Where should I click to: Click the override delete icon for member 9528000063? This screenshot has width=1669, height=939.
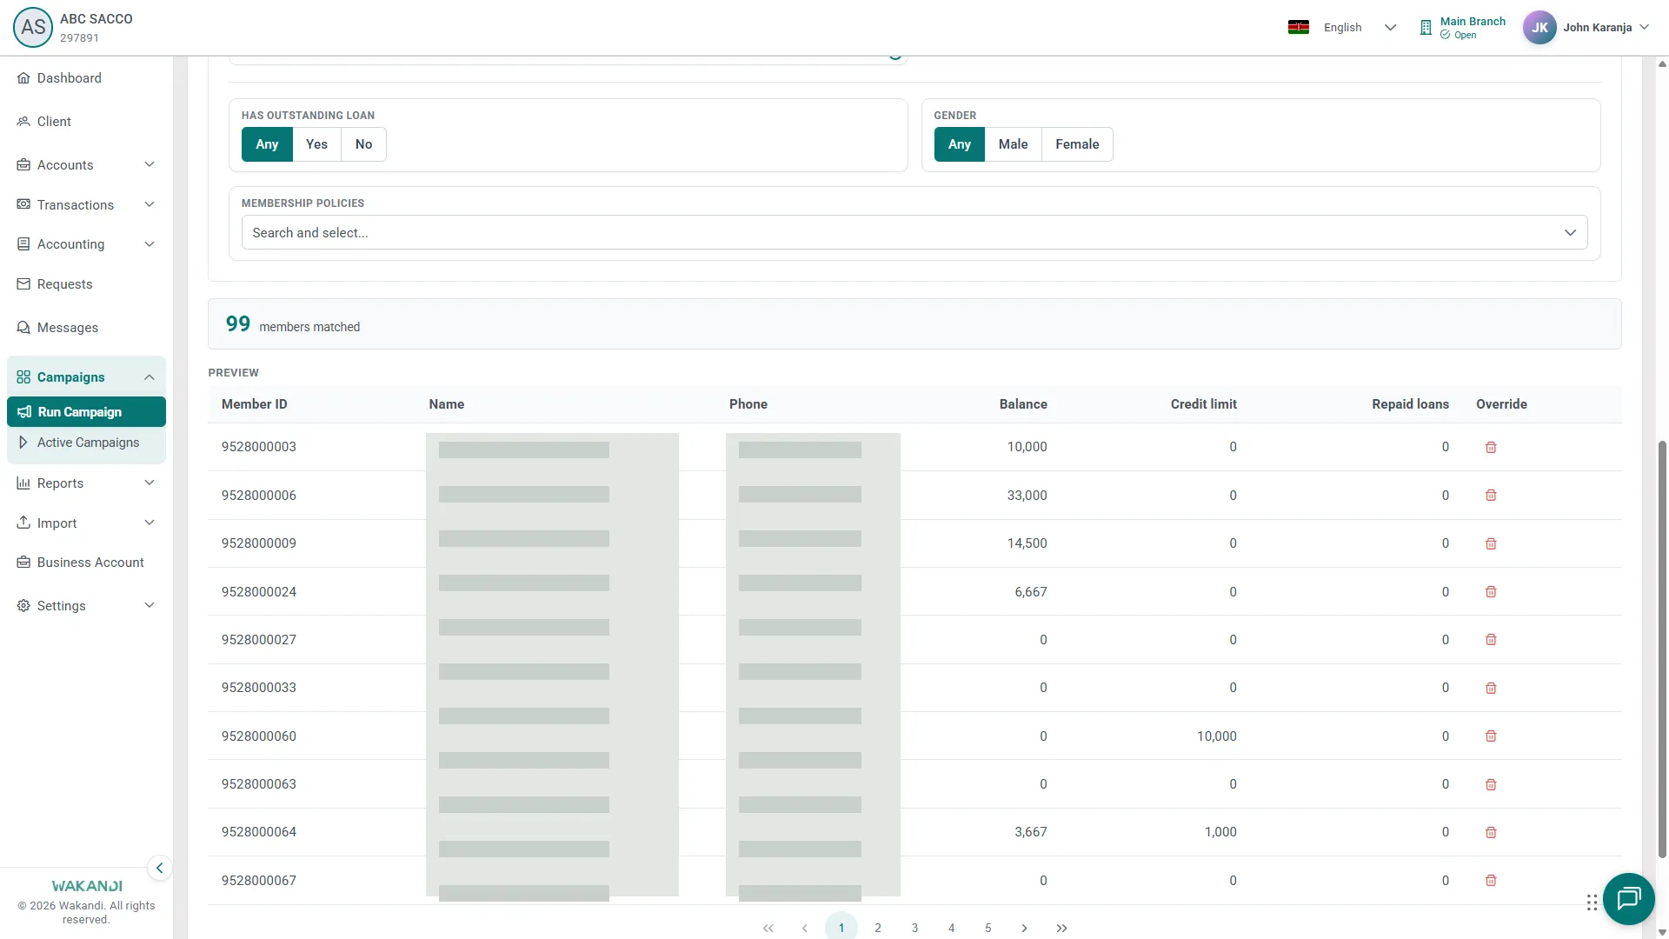pos(1491,784)
